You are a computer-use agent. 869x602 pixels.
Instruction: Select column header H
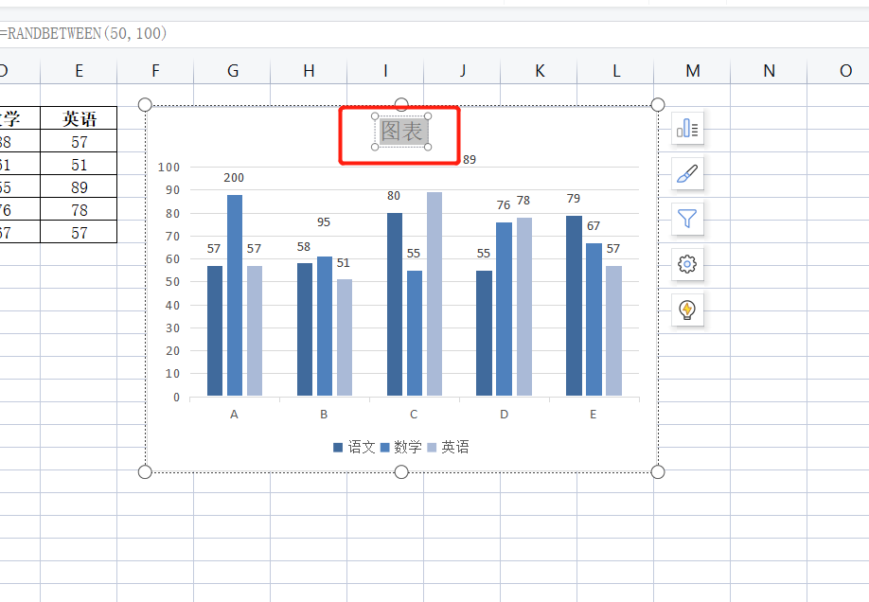coord(309,71)
